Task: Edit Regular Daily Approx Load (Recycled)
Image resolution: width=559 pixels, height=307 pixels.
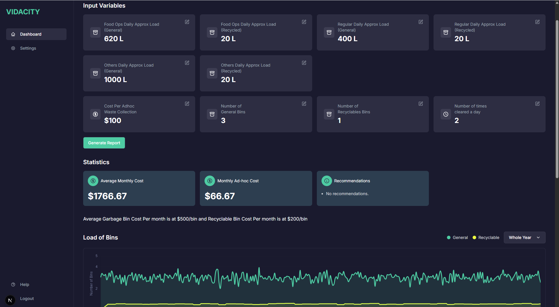Action: pos(537,22)
